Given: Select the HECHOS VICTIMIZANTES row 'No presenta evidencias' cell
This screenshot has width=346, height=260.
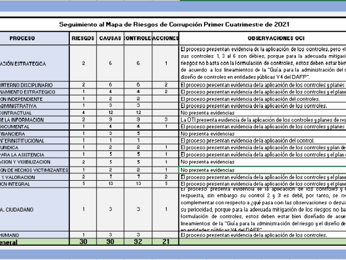Looking at the screenshot, I should point(263,170).
